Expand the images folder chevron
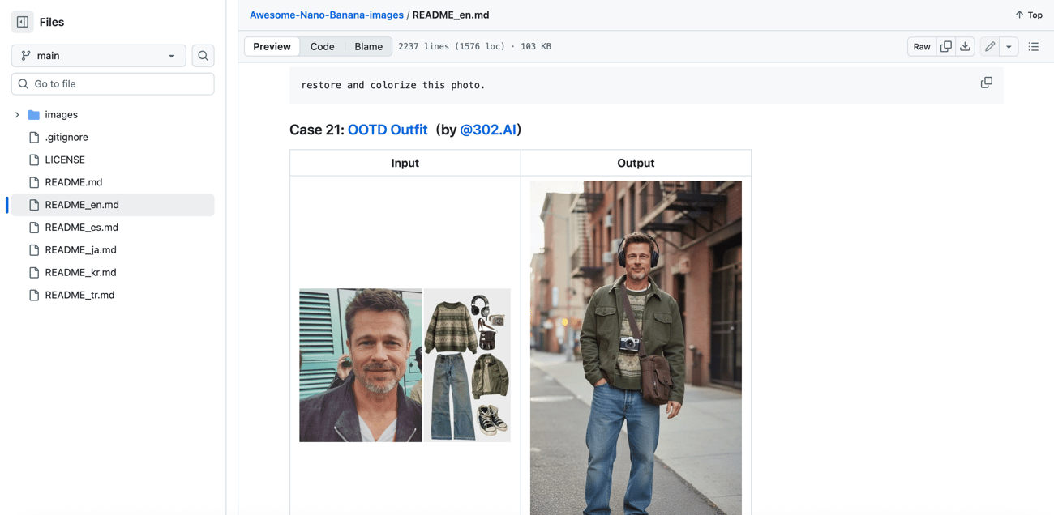 pyautogui.click(x=17, y=115)
